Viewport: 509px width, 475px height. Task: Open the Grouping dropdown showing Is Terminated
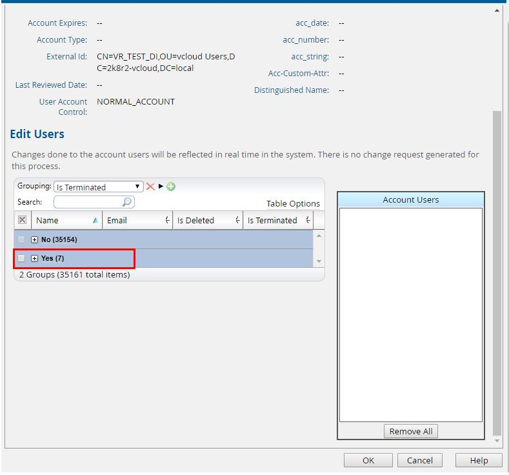[98, 187]
